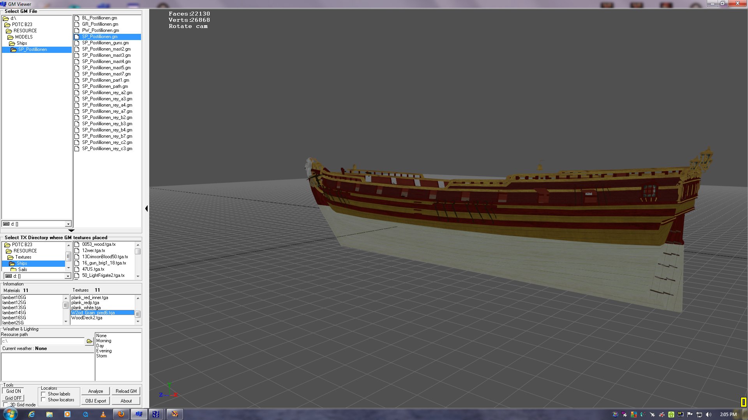Click the folder icon of the MODELS folder
Screen dimensions: 748x420
coord(11,37)
